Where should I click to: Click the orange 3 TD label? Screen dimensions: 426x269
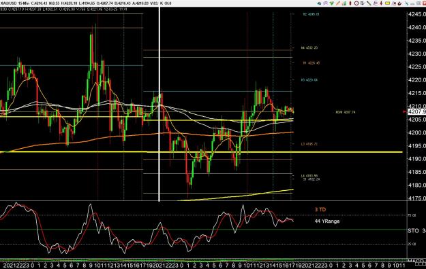point(320,209)
